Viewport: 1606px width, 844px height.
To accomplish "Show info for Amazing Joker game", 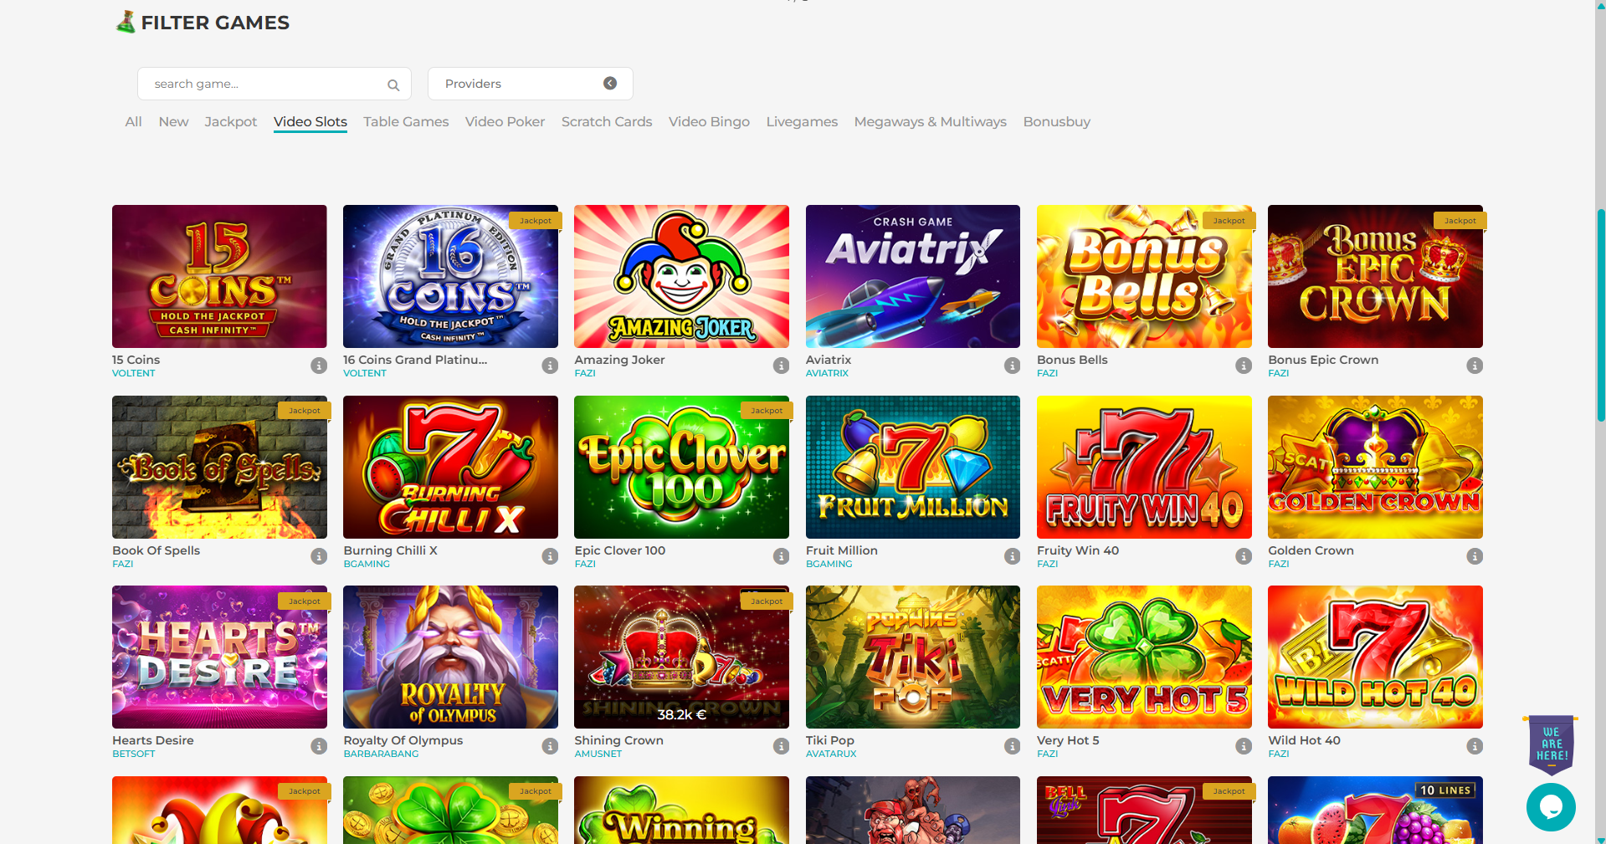I will coord(781,366).
